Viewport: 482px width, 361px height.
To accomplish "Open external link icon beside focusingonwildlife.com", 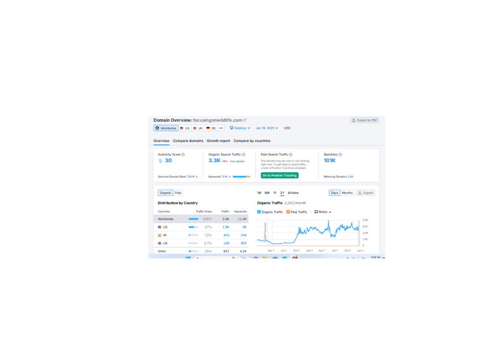I will point(245,120).
